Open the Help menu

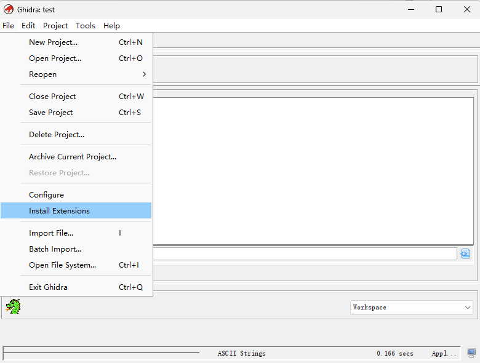(x=111, y=26)
